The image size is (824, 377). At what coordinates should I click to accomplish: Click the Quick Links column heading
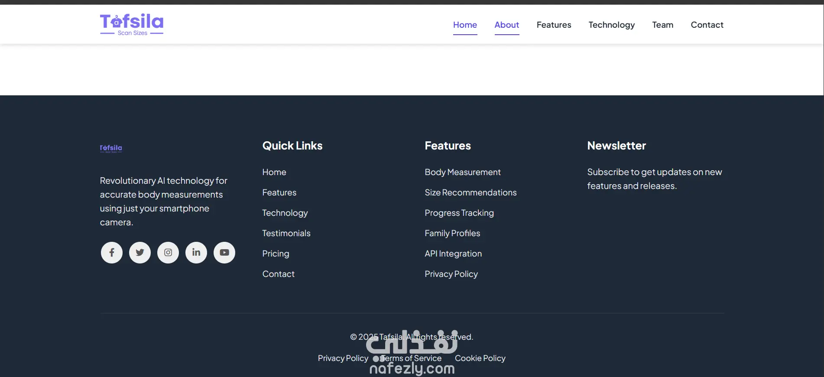coord(292,146)
